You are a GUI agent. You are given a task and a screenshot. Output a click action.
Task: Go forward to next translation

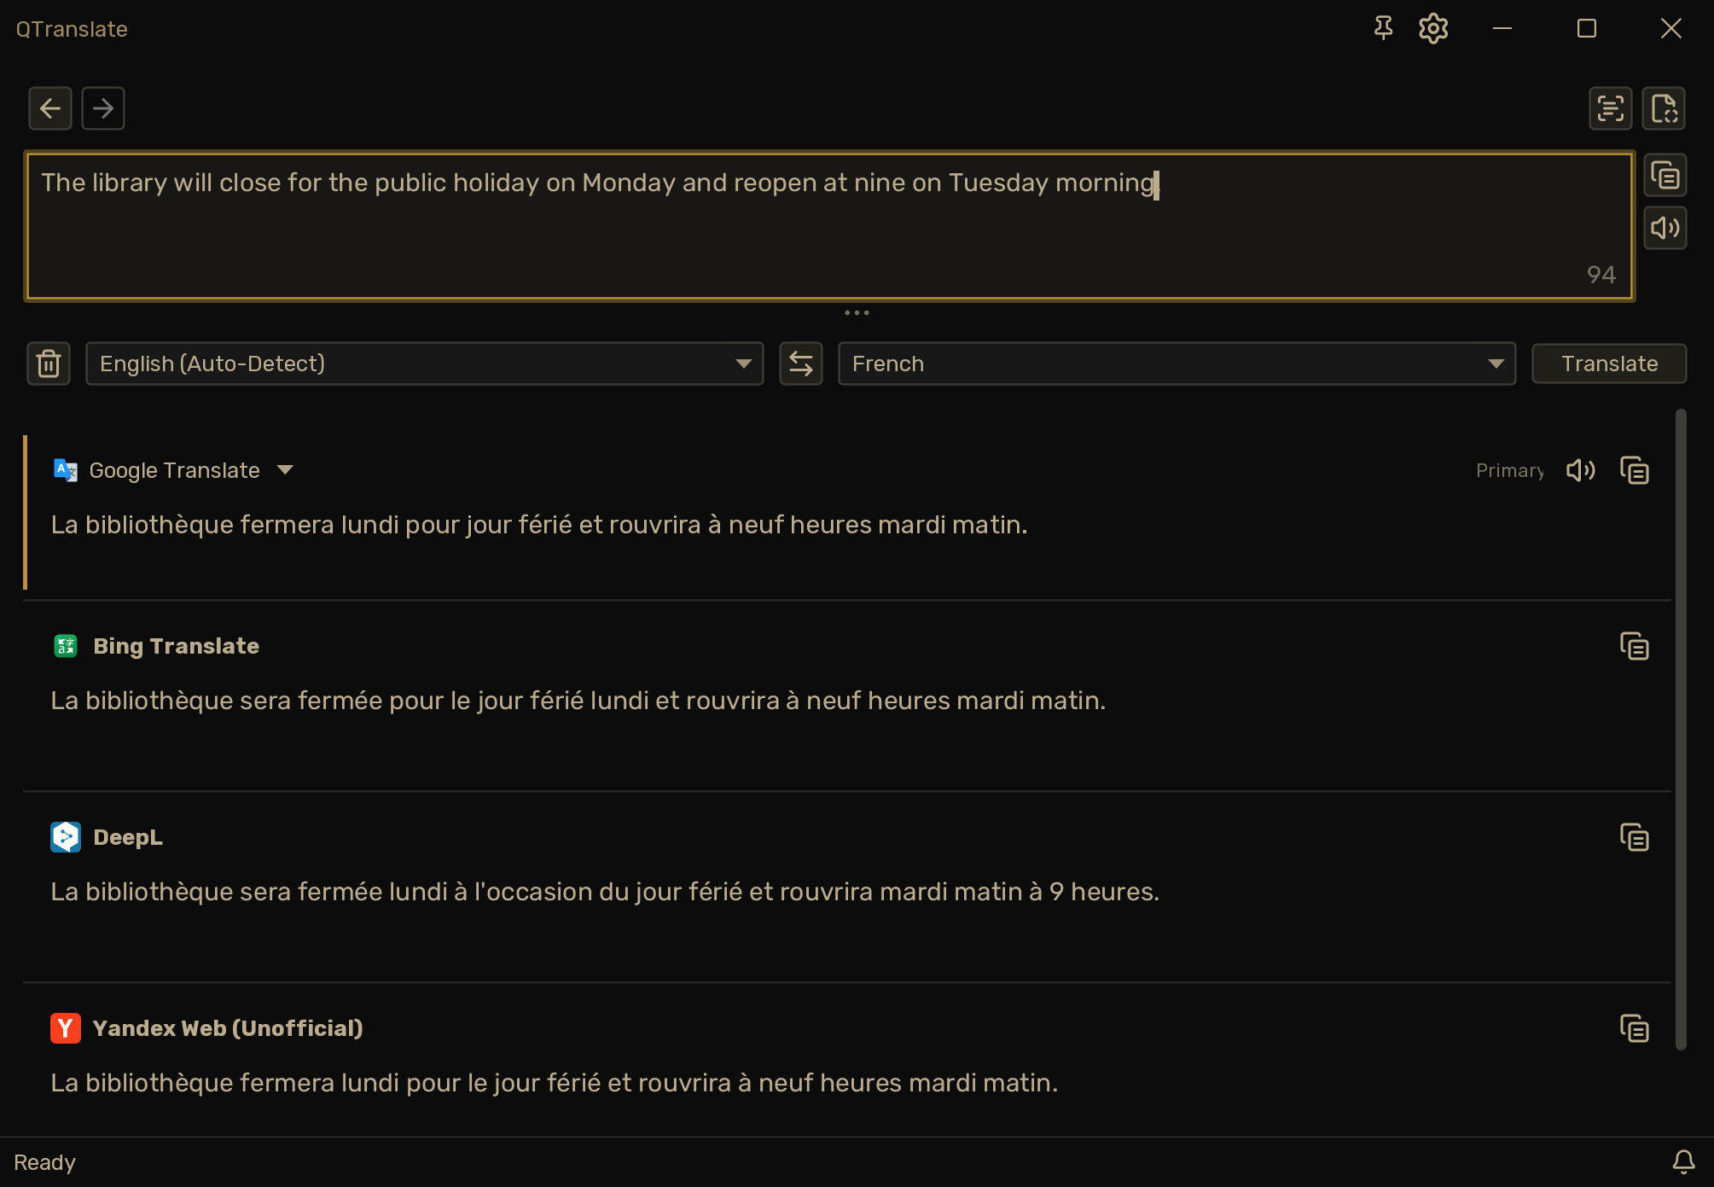tap(102, 108)
